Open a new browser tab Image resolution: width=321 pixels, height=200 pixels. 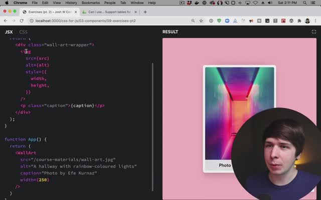point(145,12)
